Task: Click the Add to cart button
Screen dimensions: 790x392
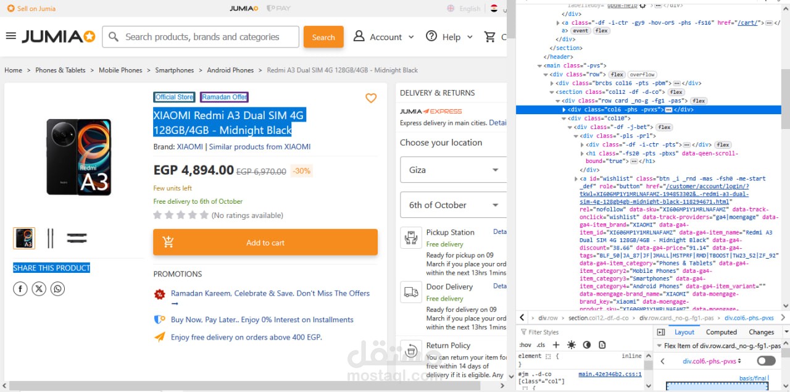Action: coord(265,243)
